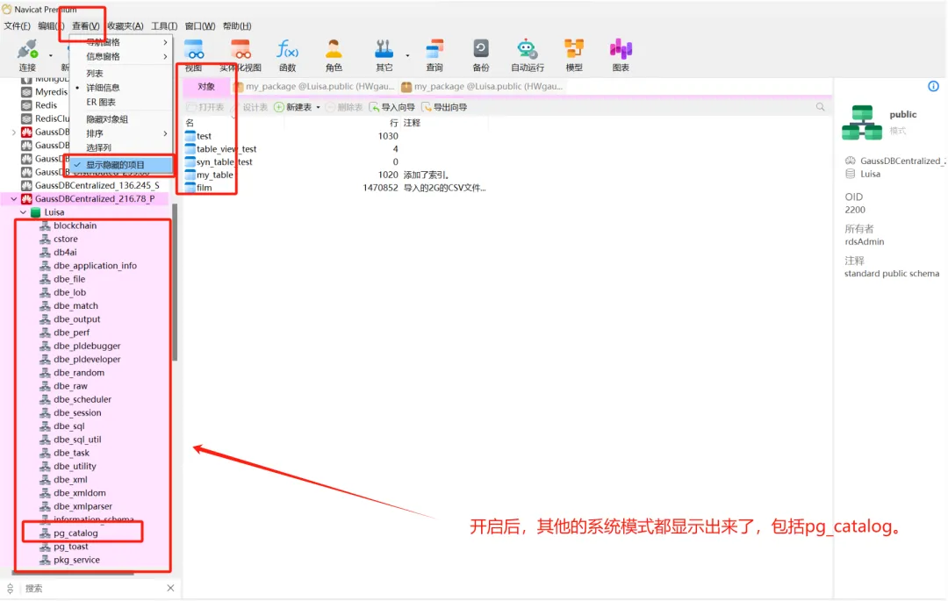Open the 查询 query toolbar icon
948x601 pixels.
(x=434, y=49)
